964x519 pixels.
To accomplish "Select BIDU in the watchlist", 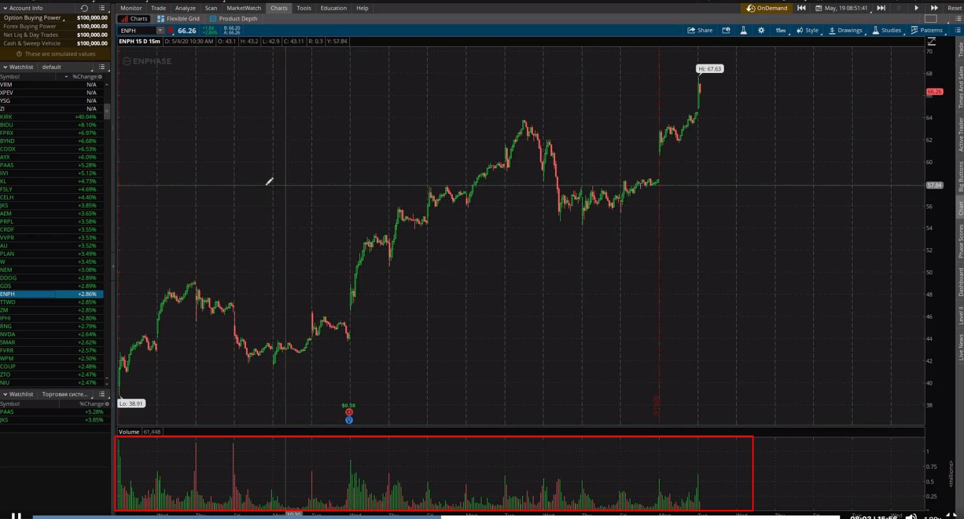I will point(7,125).
